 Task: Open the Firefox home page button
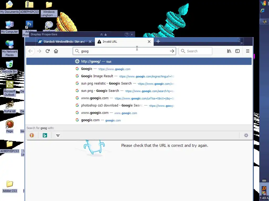click(x=56, y=51)
